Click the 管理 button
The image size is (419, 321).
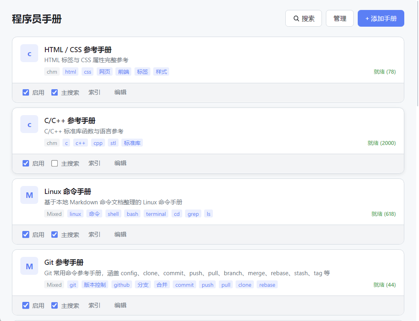click(x=339, y=18)
